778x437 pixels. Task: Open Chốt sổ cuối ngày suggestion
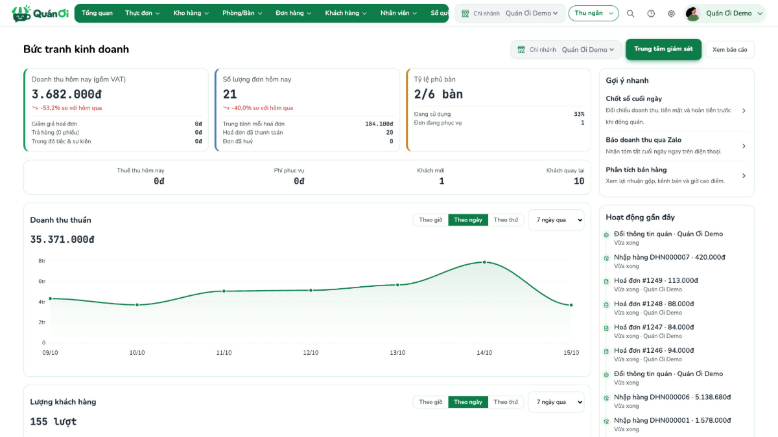click(676, 110)
